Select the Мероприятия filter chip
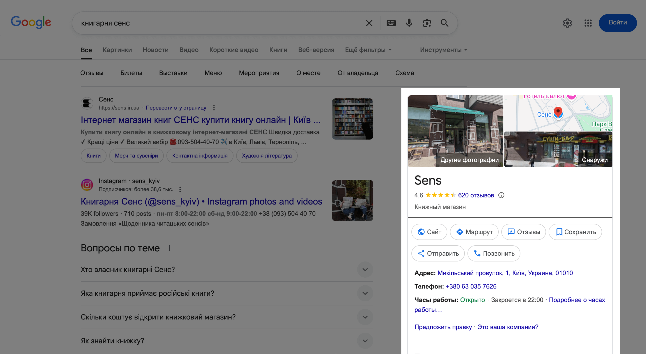Screen dimensions: 646x354 [259, 73]
